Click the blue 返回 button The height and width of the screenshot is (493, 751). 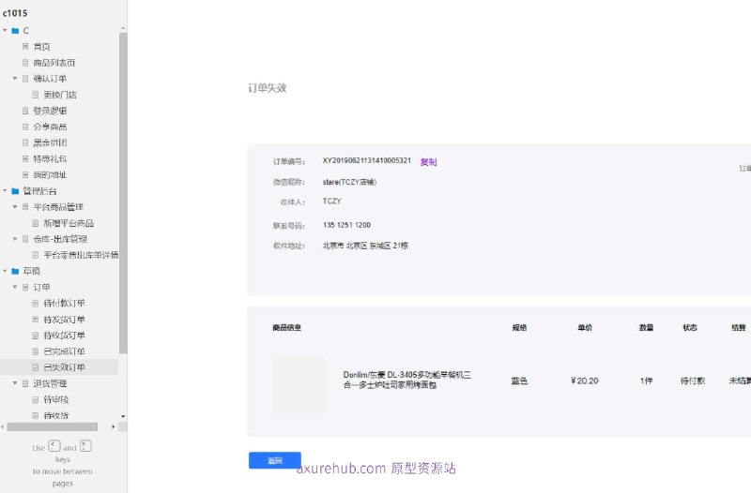(275, 460)
